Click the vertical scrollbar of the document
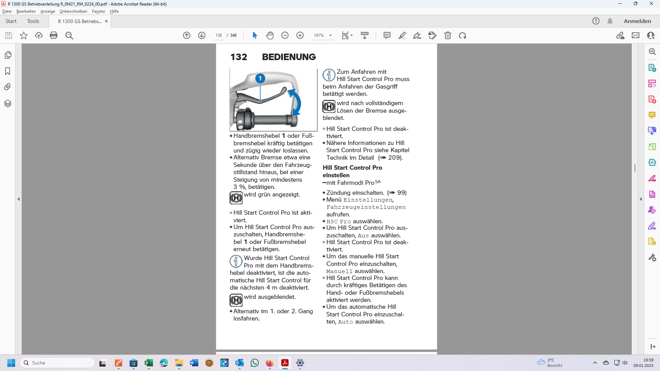 tap(635, 168)
